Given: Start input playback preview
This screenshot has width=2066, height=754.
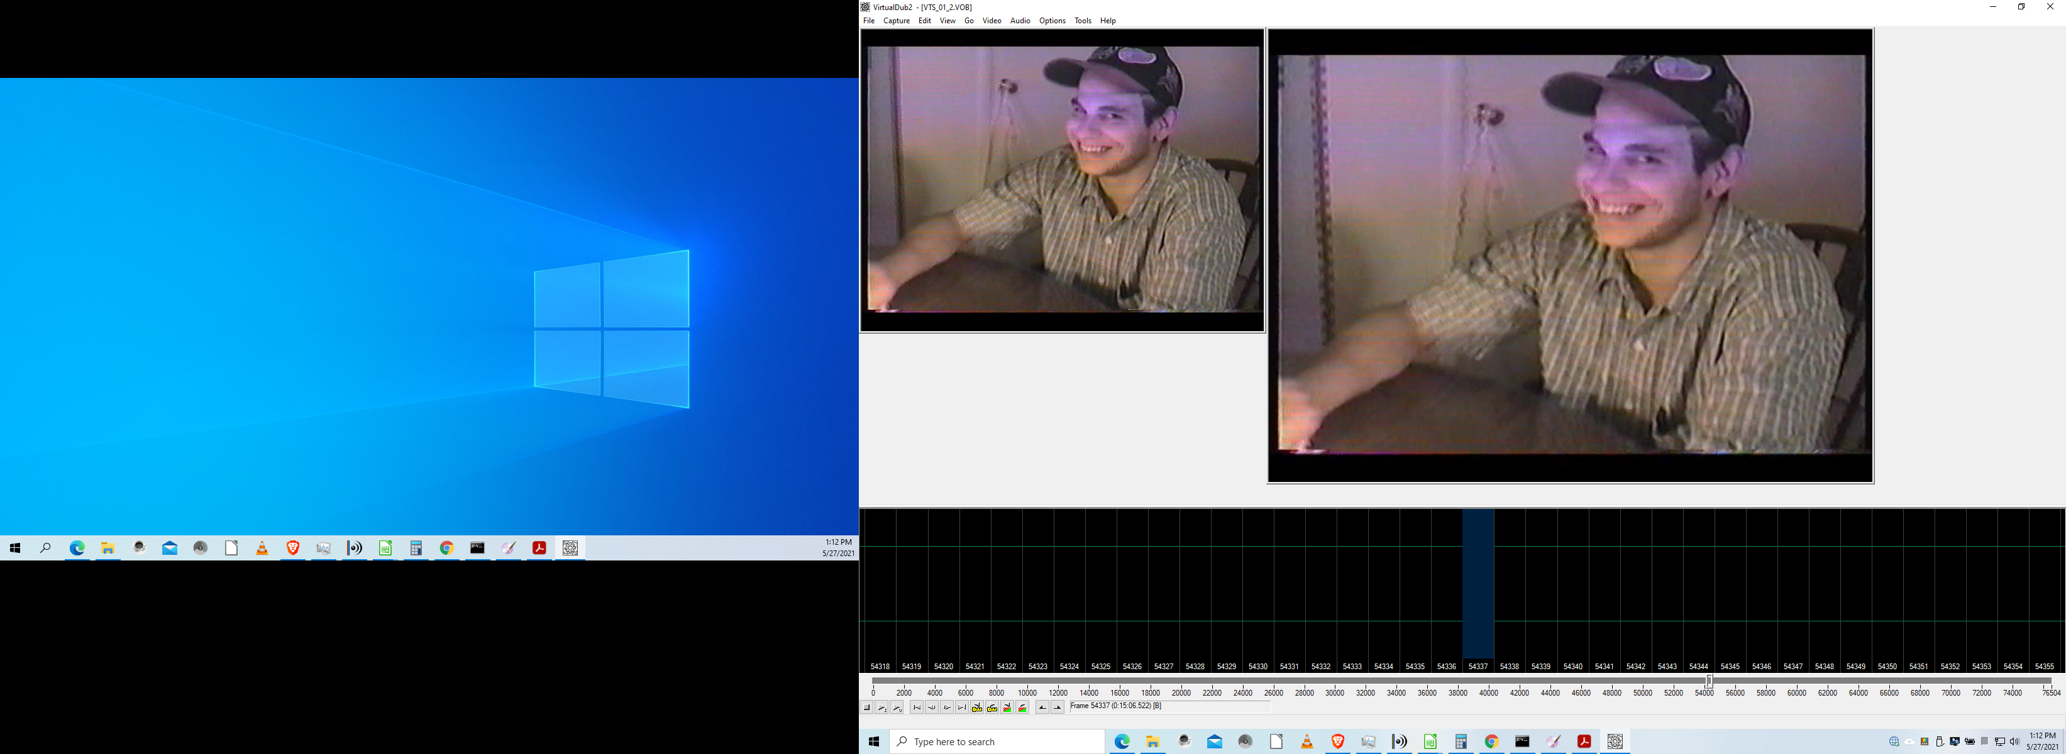Looking at the screenshot, I should 882,708.
